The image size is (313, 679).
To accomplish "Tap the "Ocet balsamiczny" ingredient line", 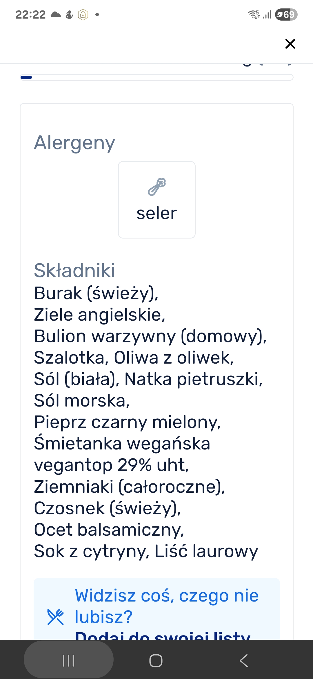I will [109, 530].
